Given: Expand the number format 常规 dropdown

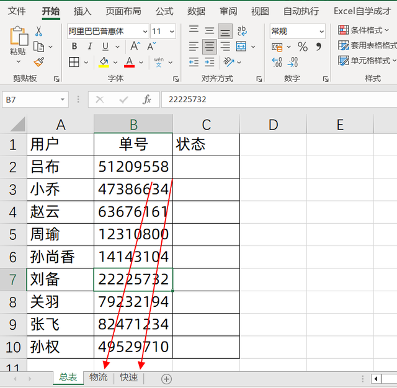Looking at the screenshot, I should (x=321, y=32).
